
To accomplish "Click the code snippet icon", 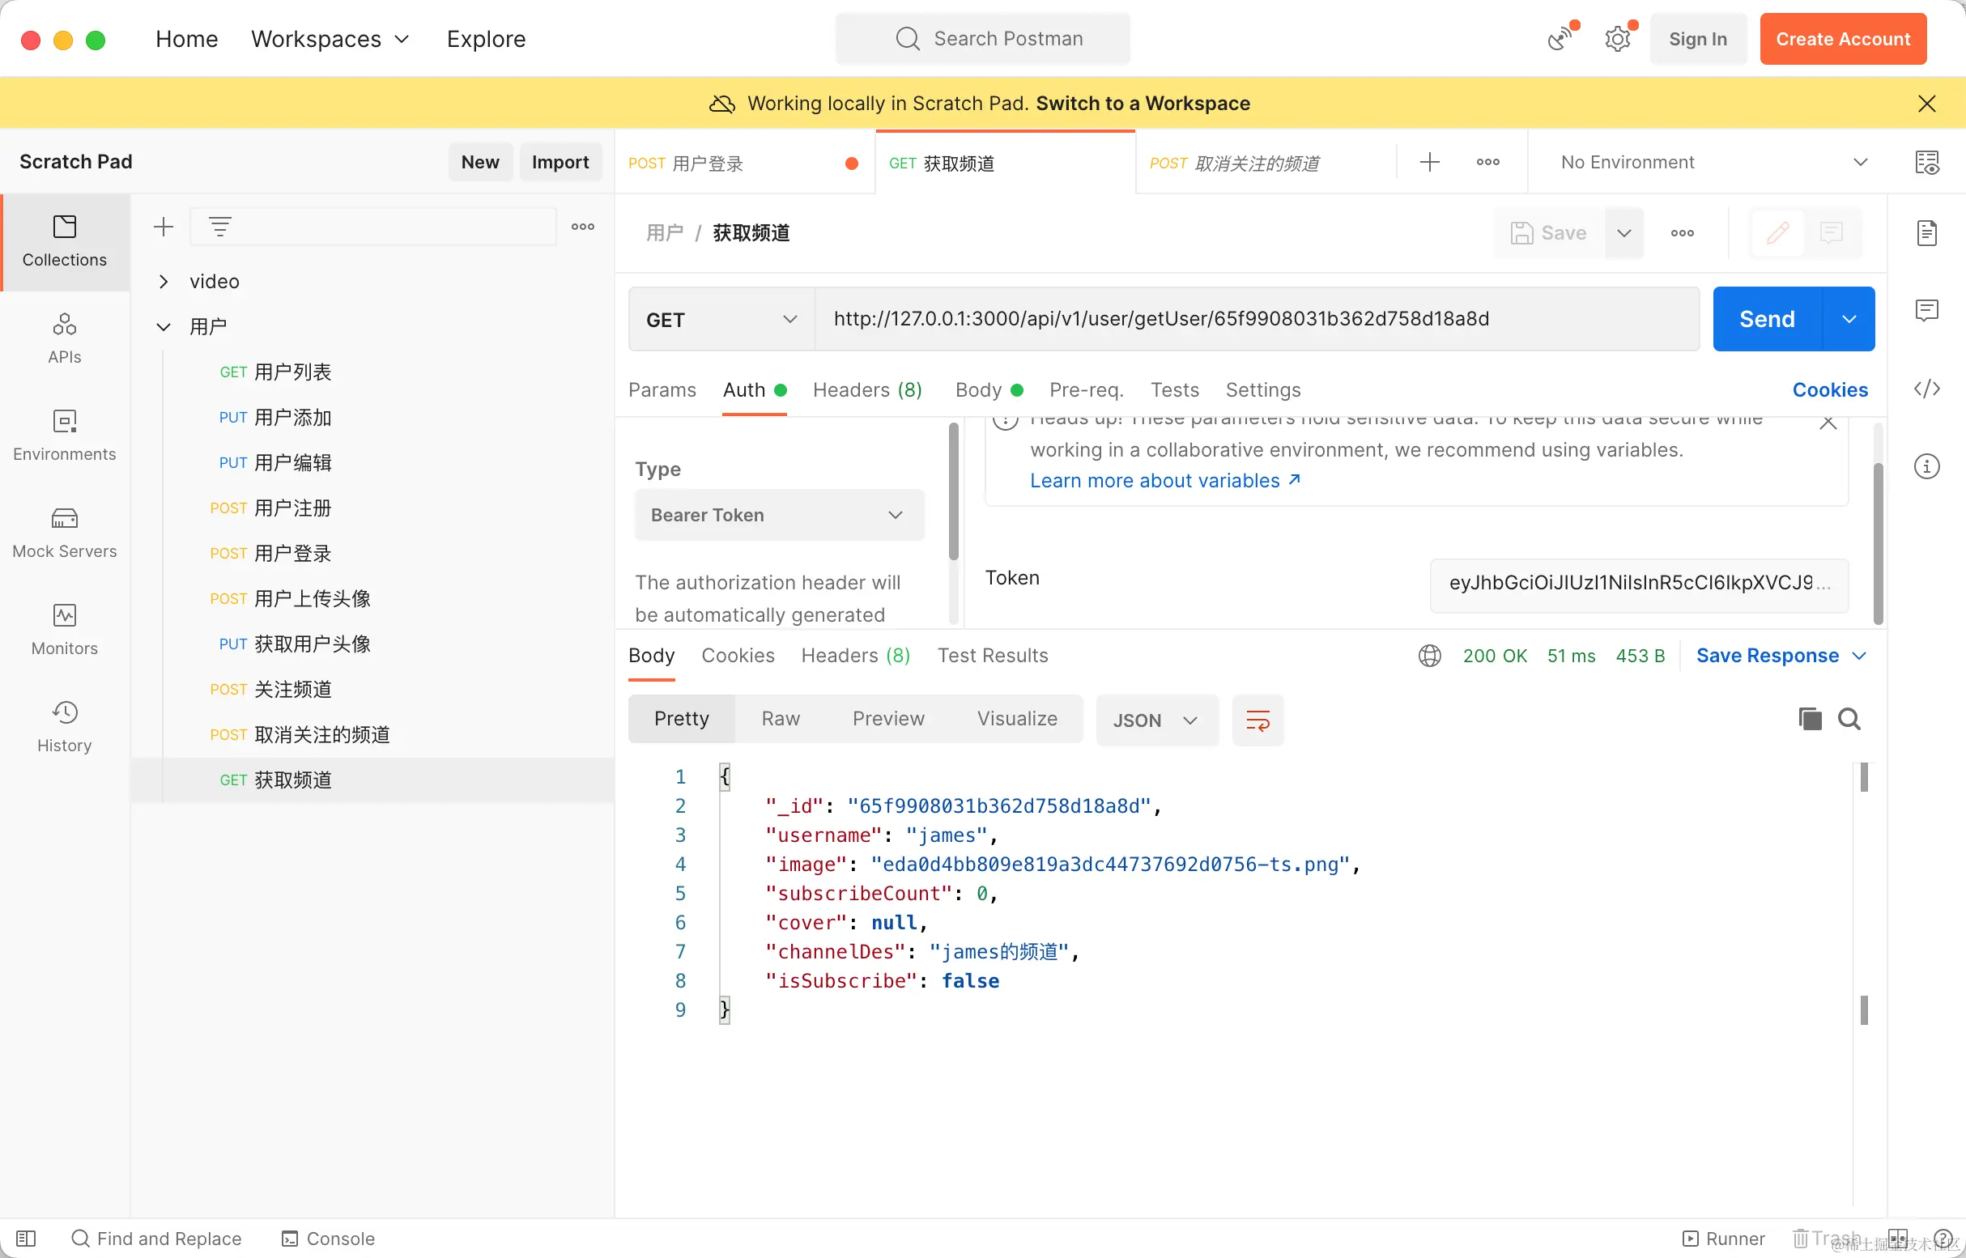I will (1926, 389).
